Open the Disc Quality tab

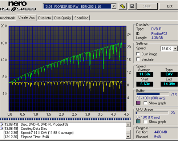pyautogui.click(x=62, y=18)
